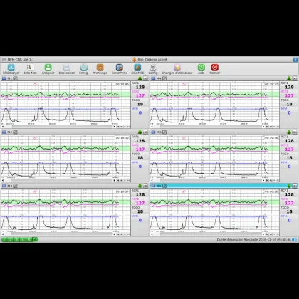Screen dimensions: 299x299
Task: Toggle the alarm bell on the M1 panel
Action: click(x=140, y=78)
